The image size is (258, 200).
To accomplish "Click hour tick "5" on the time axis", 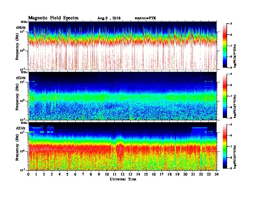I will (x=68, y=175).
